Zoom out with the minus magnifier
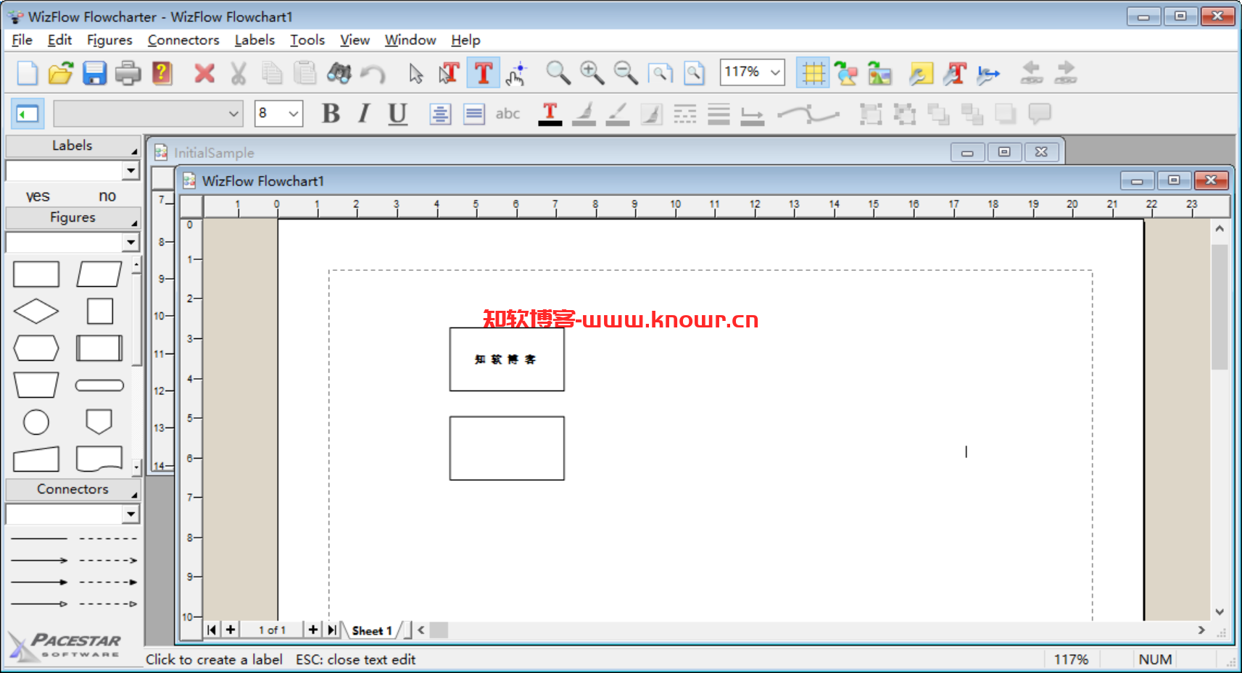Image resolution: width=1242 pixels, height=673 pixels. [x=625, y=73]
